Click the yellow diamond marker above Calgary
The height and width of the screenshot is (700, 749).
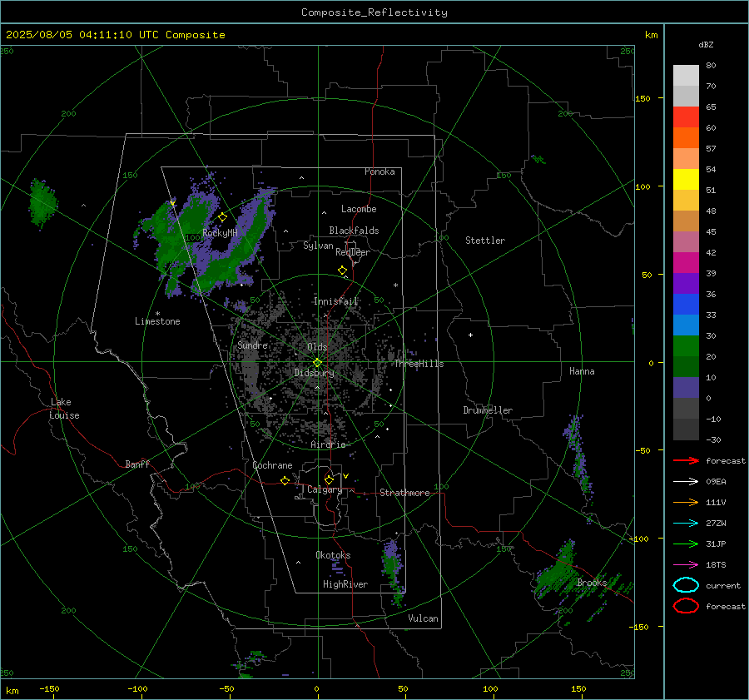coord(329,479)
